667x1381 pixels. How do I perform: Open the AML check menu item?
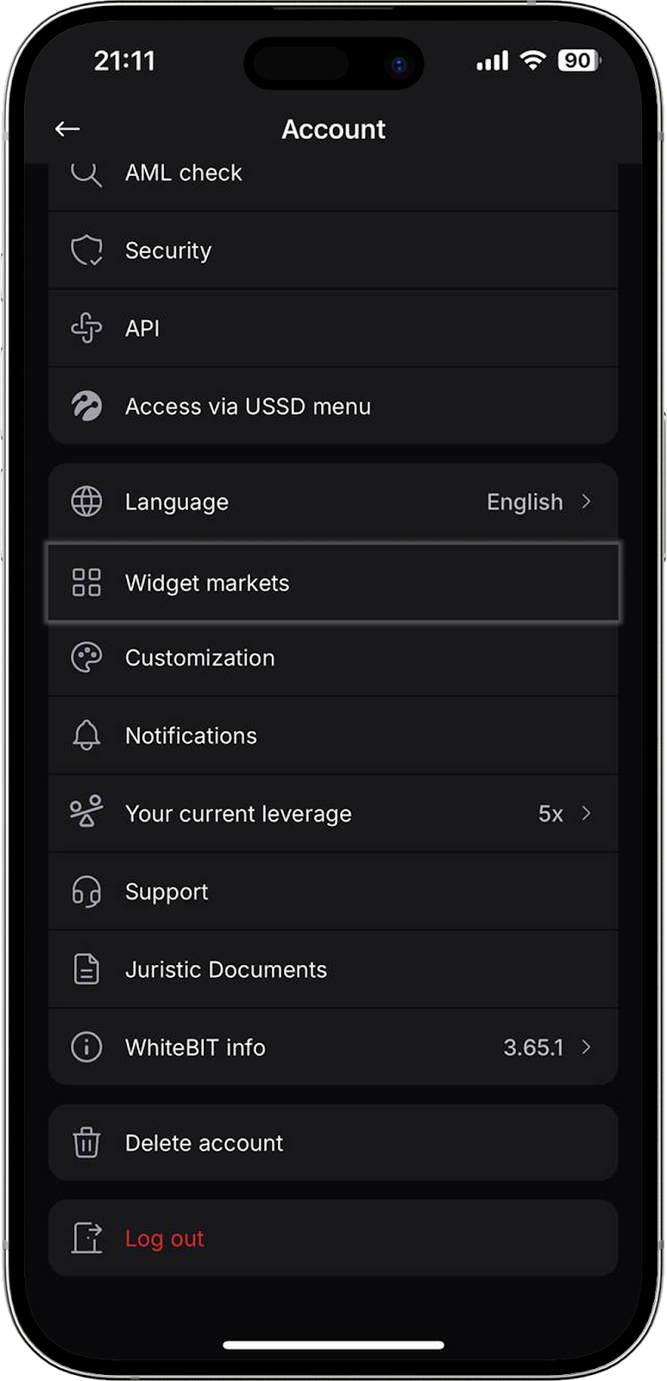coord(184,173)
